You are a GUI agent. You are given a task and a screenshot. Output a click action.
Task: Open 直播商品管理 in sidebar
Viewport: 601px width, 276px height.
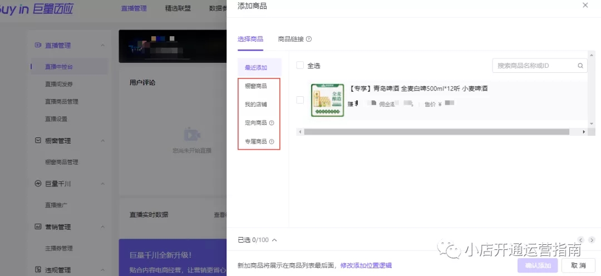62,102
